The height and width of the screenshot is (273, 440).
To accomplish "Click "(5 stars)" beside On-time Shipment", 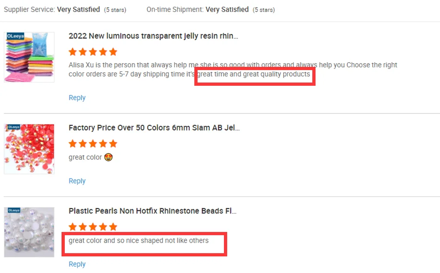I will tap(263, 10).
